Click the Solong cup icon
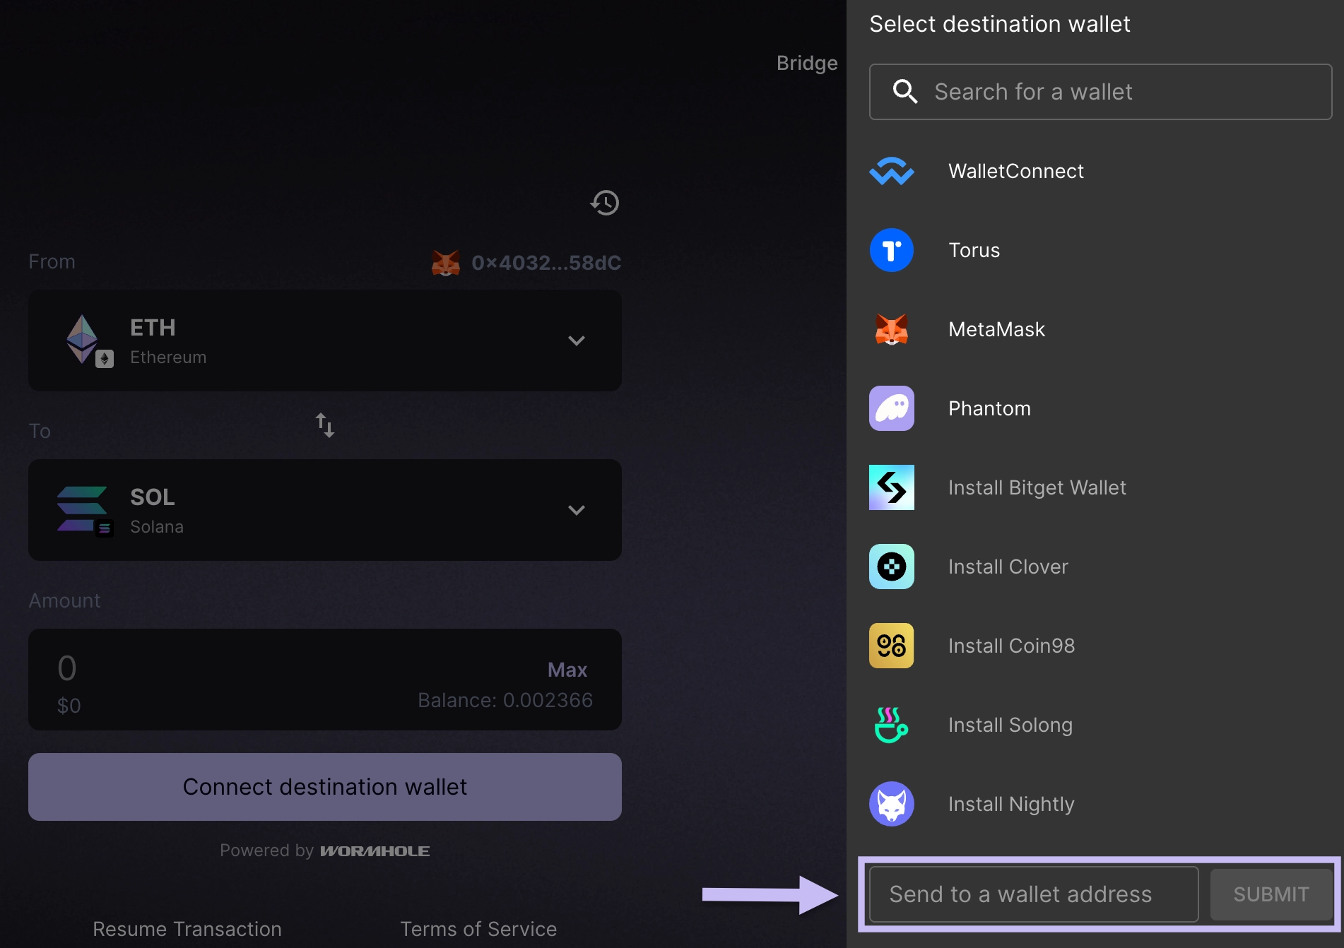1344x948 pixels. (x=891, y=725)
